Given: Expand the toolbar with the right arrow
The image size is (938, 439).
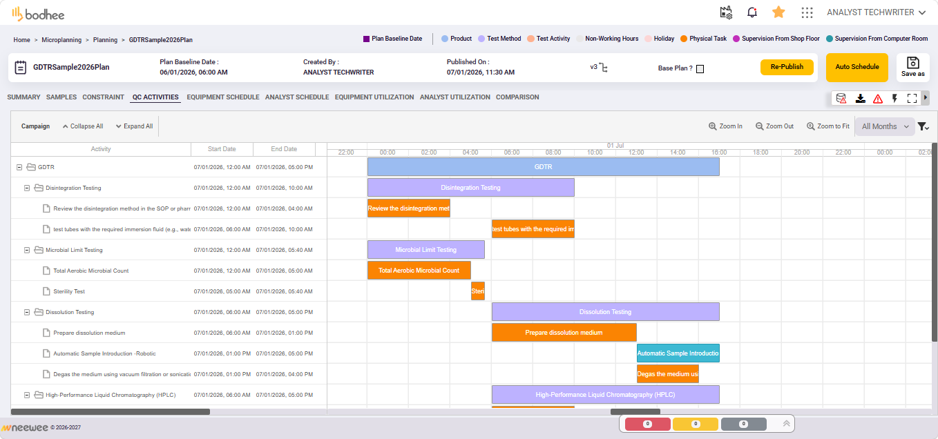Looking at the screenshot, I should tap(926, 98).
